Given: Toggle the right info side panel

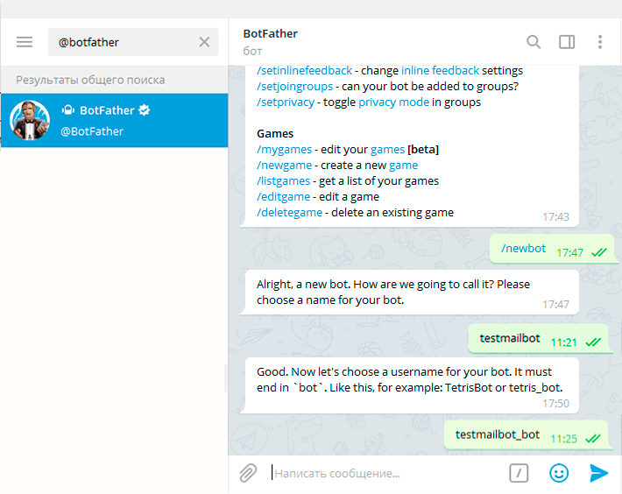Looking at the screenshot, I should (567, 42).
